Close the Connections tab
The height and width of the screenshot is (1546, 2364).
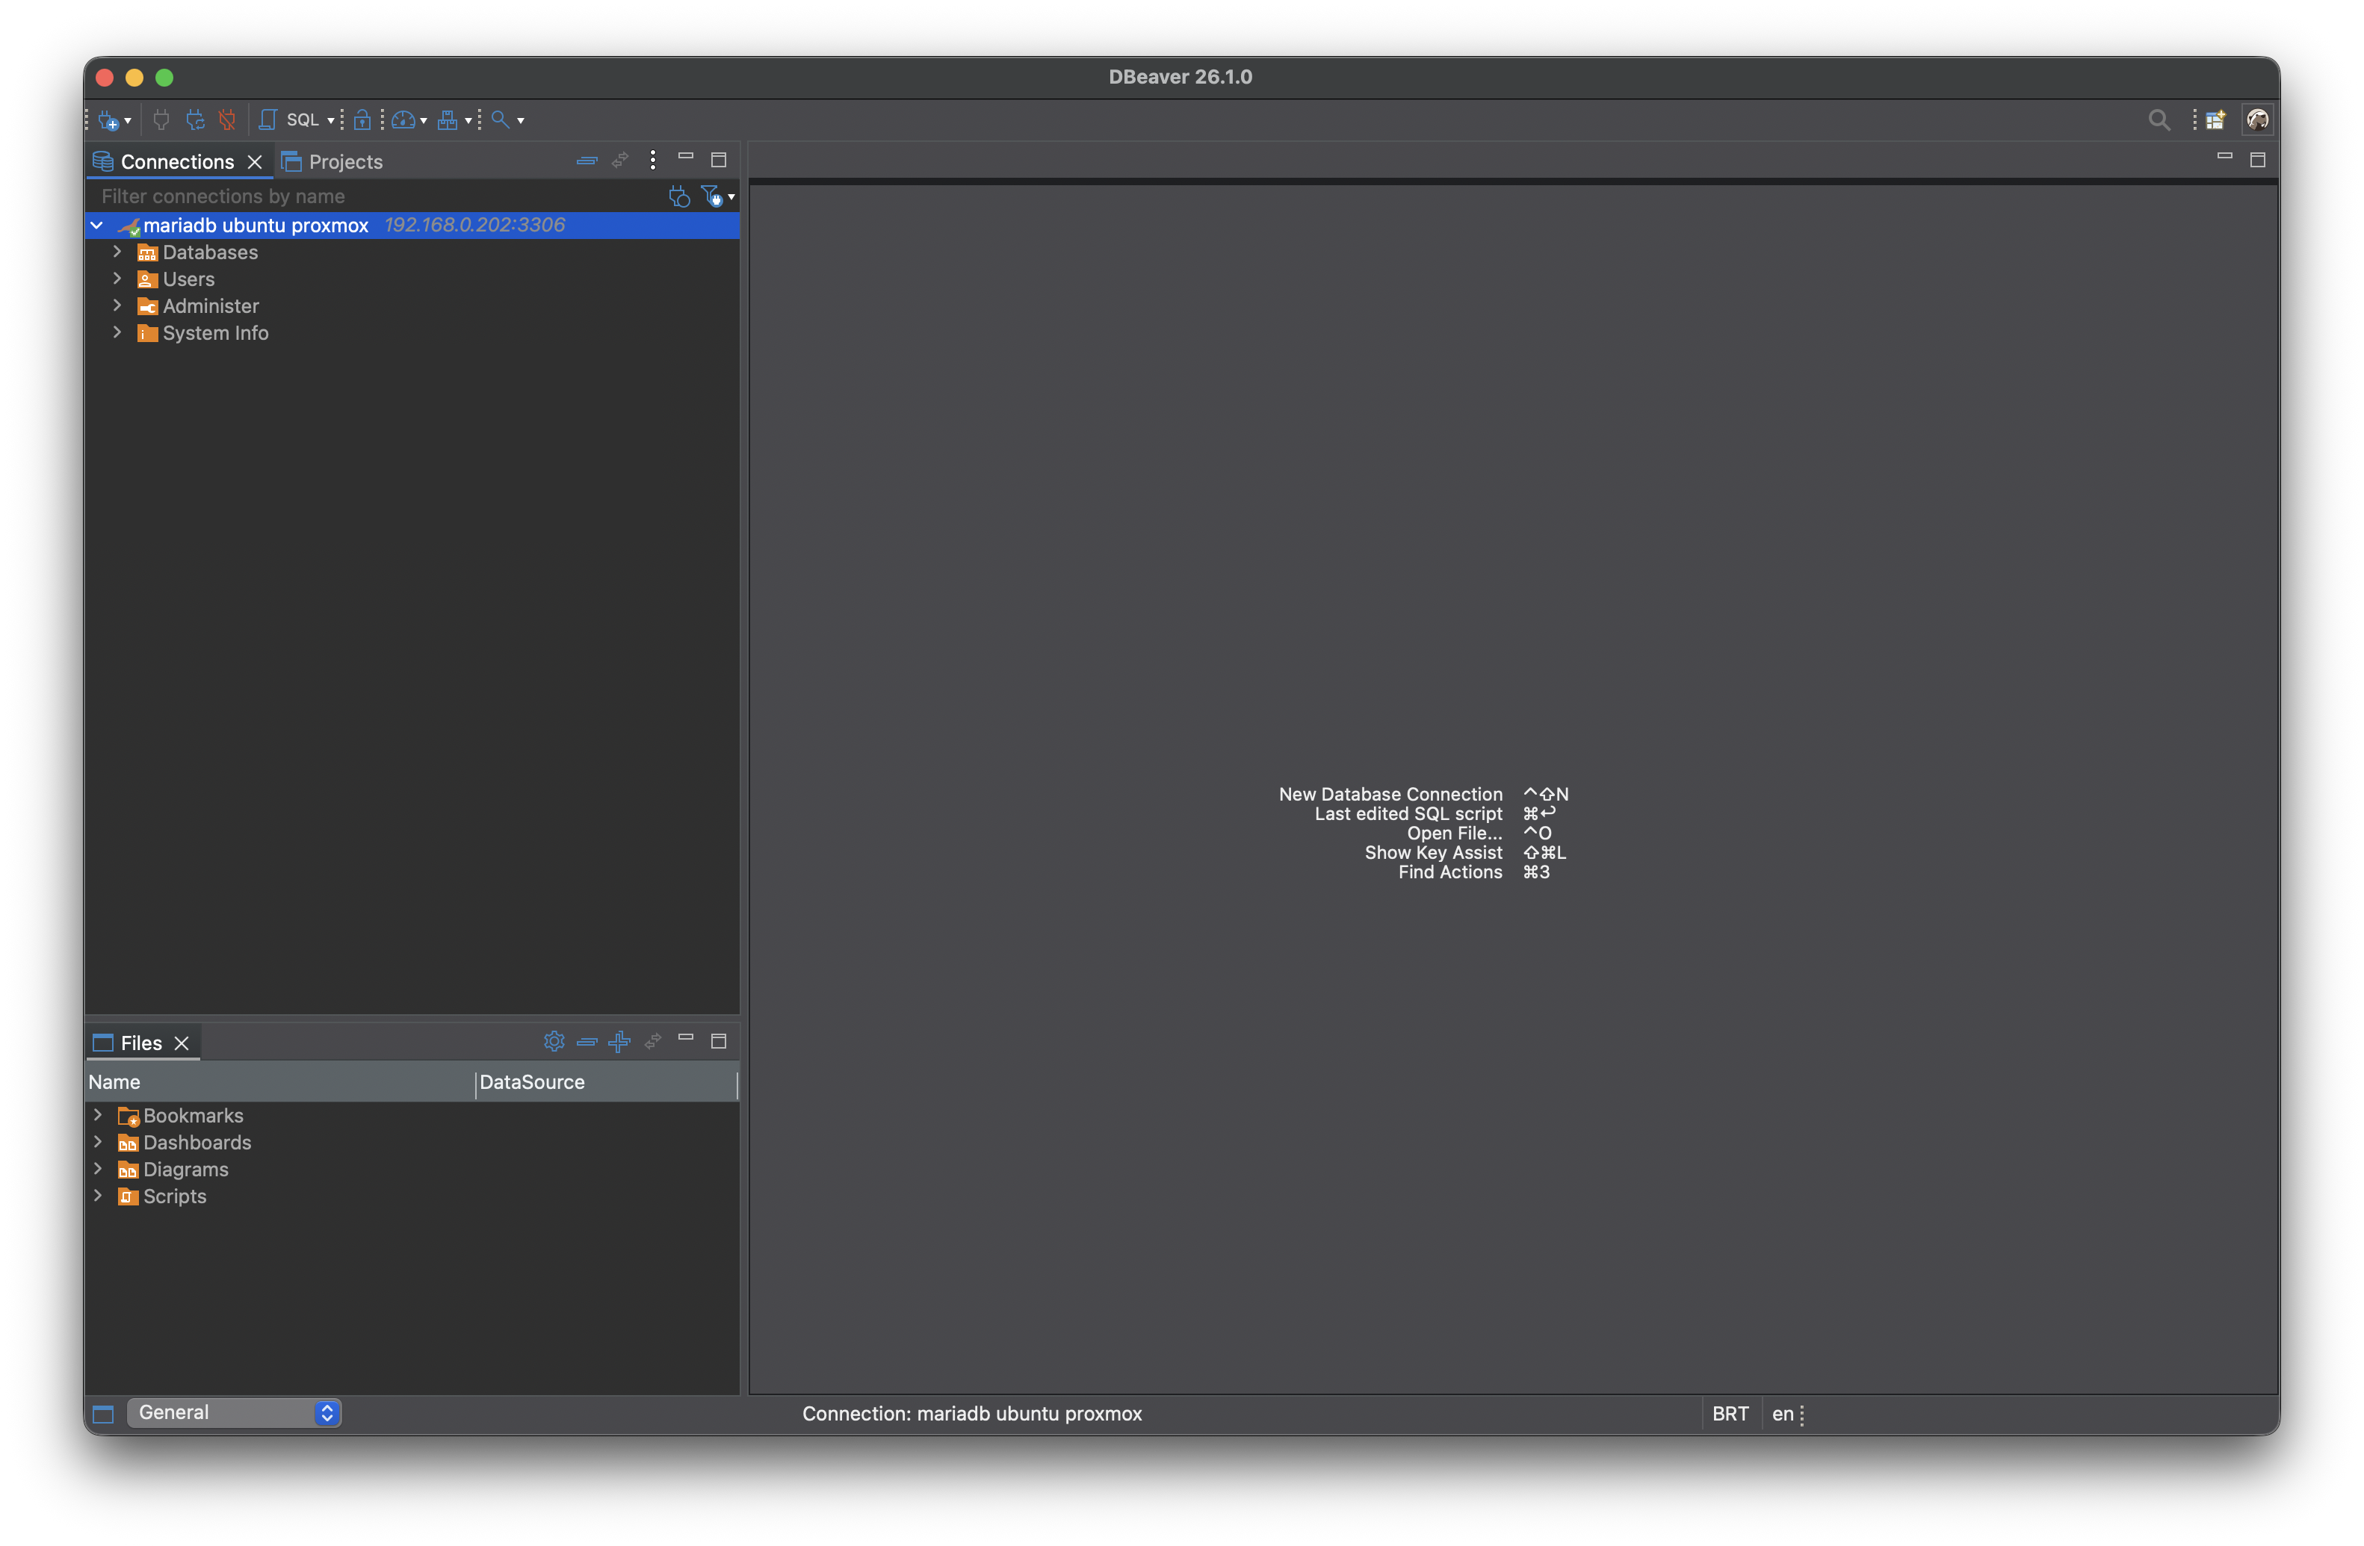[256, 162]
